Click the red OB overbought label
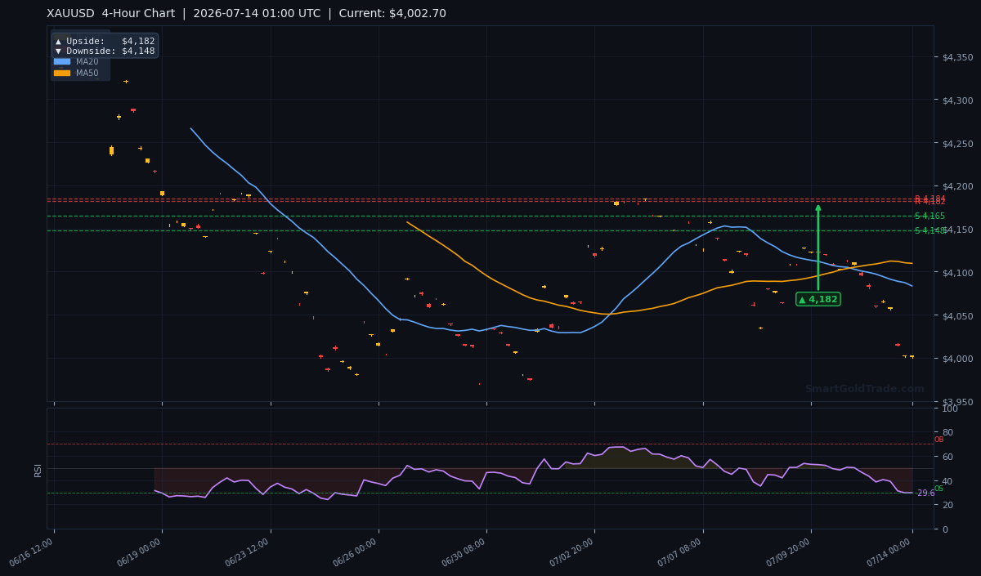This screenshot has width=981, height=576. (938, 440)
